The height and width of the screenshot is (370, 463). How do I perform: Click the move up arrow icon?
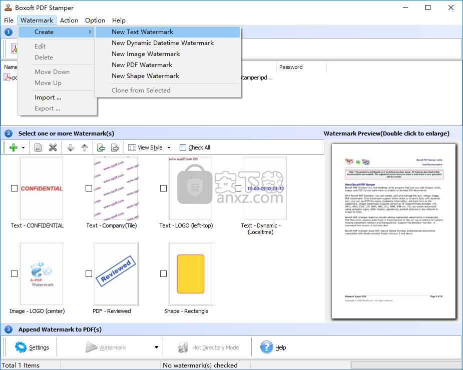point(85,147)
